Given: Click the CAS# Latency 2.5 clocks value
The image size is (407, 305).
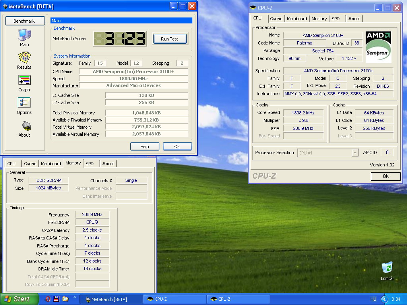Looking at the screenshot, I should tap(92, 230).
